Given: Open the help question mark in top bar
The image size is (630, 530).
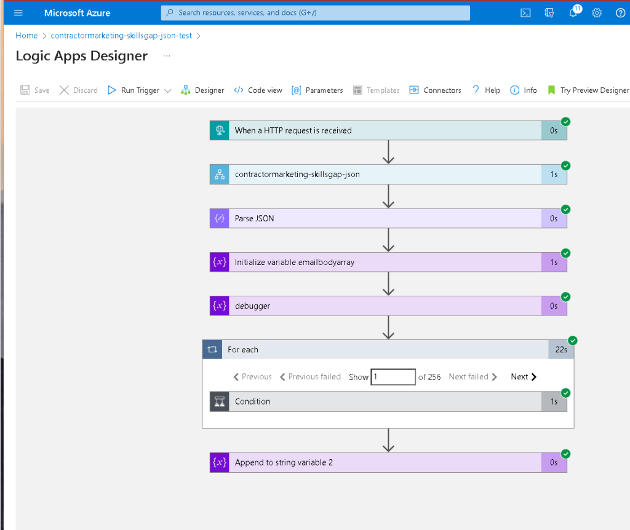Looking at the screenshot, I should coord(620,13).
